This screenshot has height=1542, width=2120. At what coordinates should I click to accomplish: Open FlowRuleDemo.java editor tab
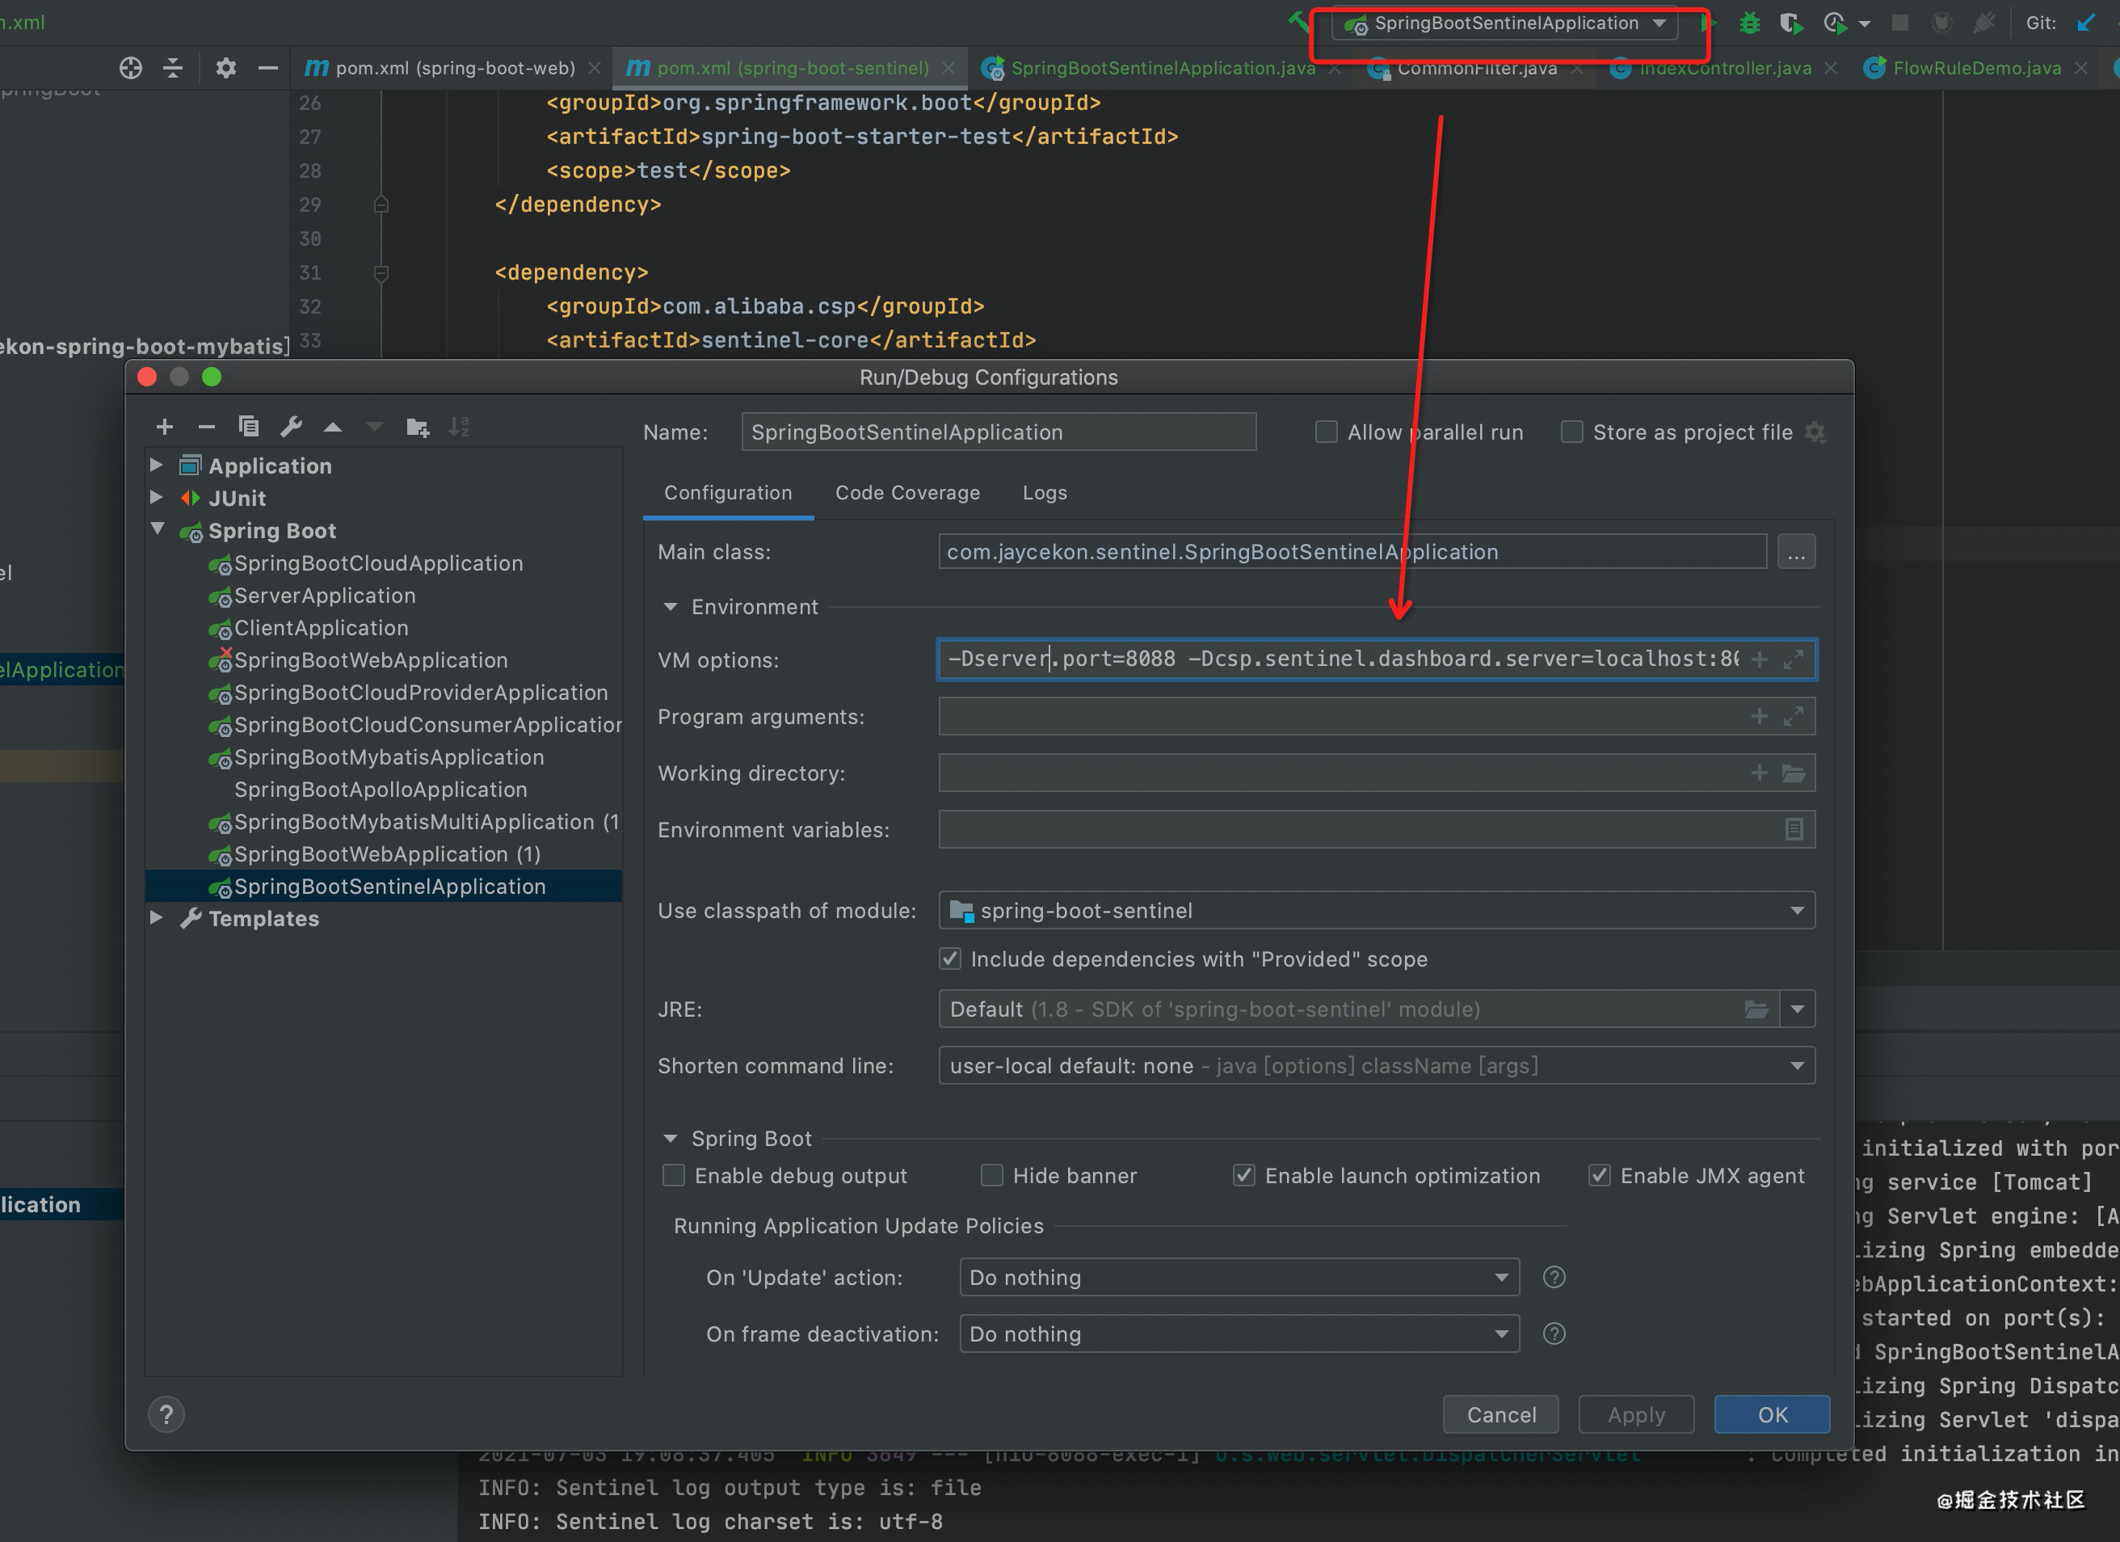pos(1975,68)
